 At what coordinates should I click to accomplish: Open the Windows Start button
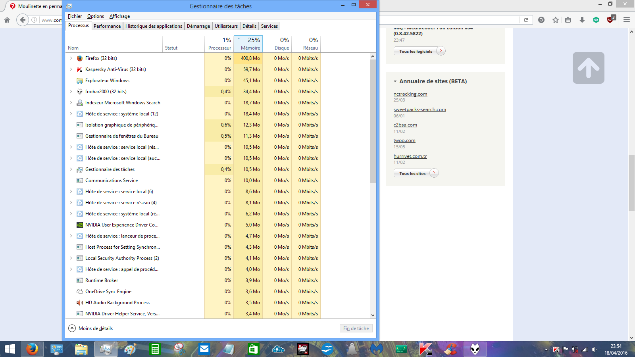(10, 349)
